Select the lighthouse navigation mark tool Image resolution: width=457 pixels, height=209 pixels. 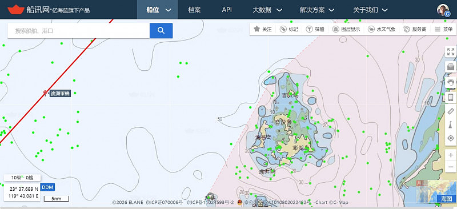(451, 125)
